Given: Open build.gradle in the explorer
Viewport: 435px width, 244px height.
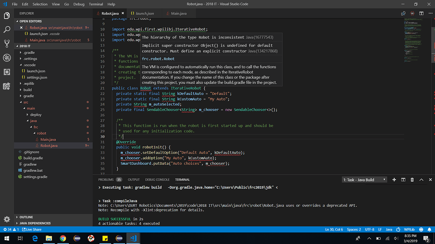Looking at the screenshot, I should pyautogui.click(x=33, y=158).
